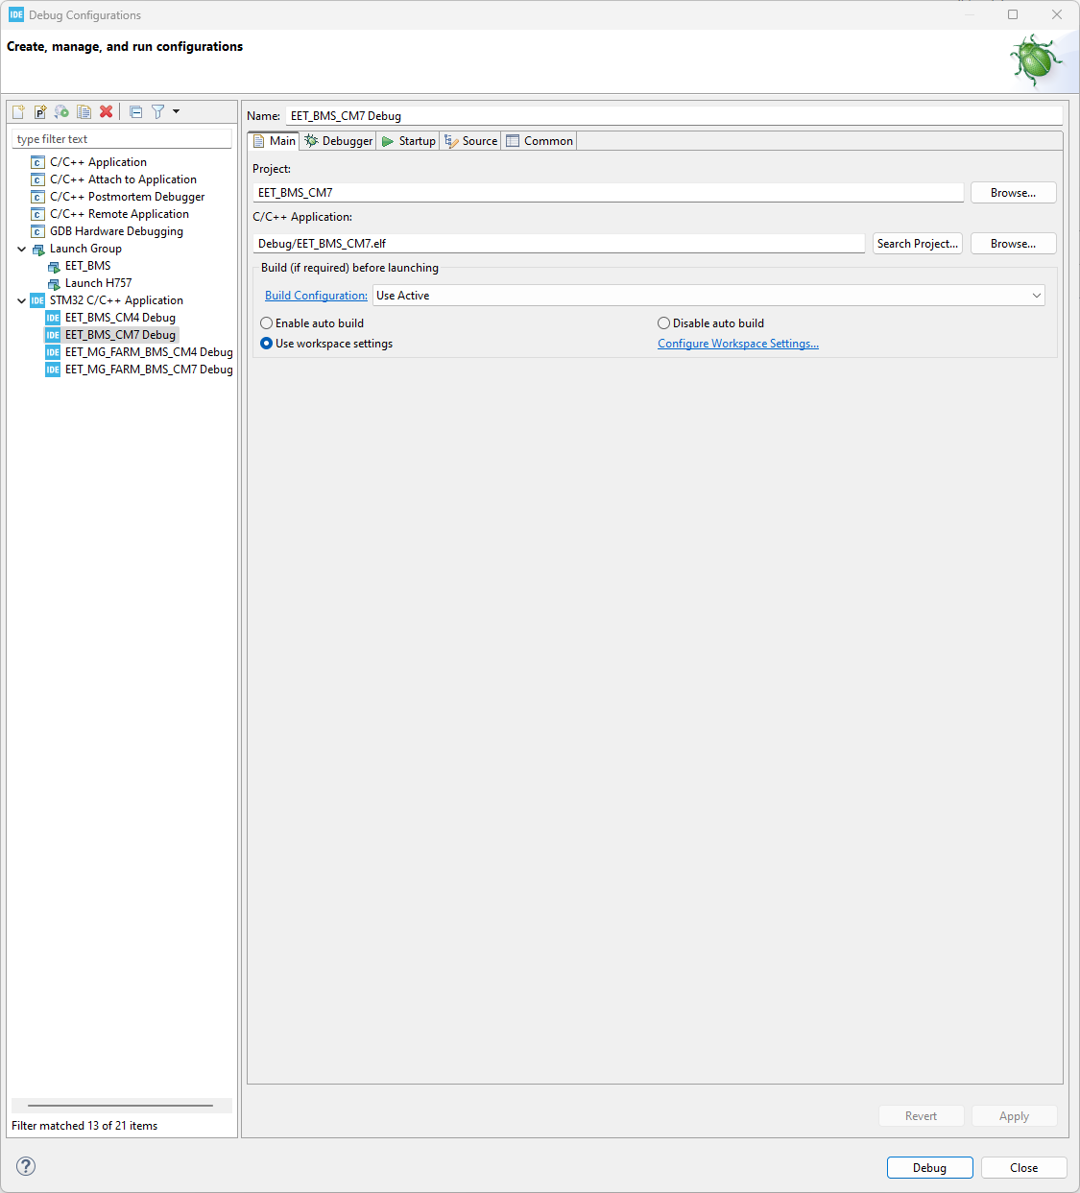Click Browse button for C/C++ Application
The height and width of the screenshot is (1193, 1080).
point(1013,244)
